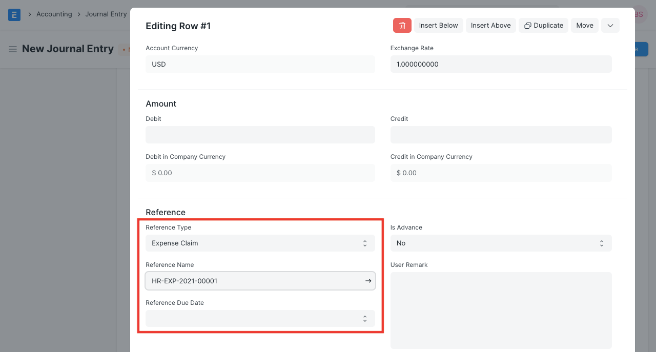
Task: Click the User Remark text area
Action: click(x=501, y=310)
